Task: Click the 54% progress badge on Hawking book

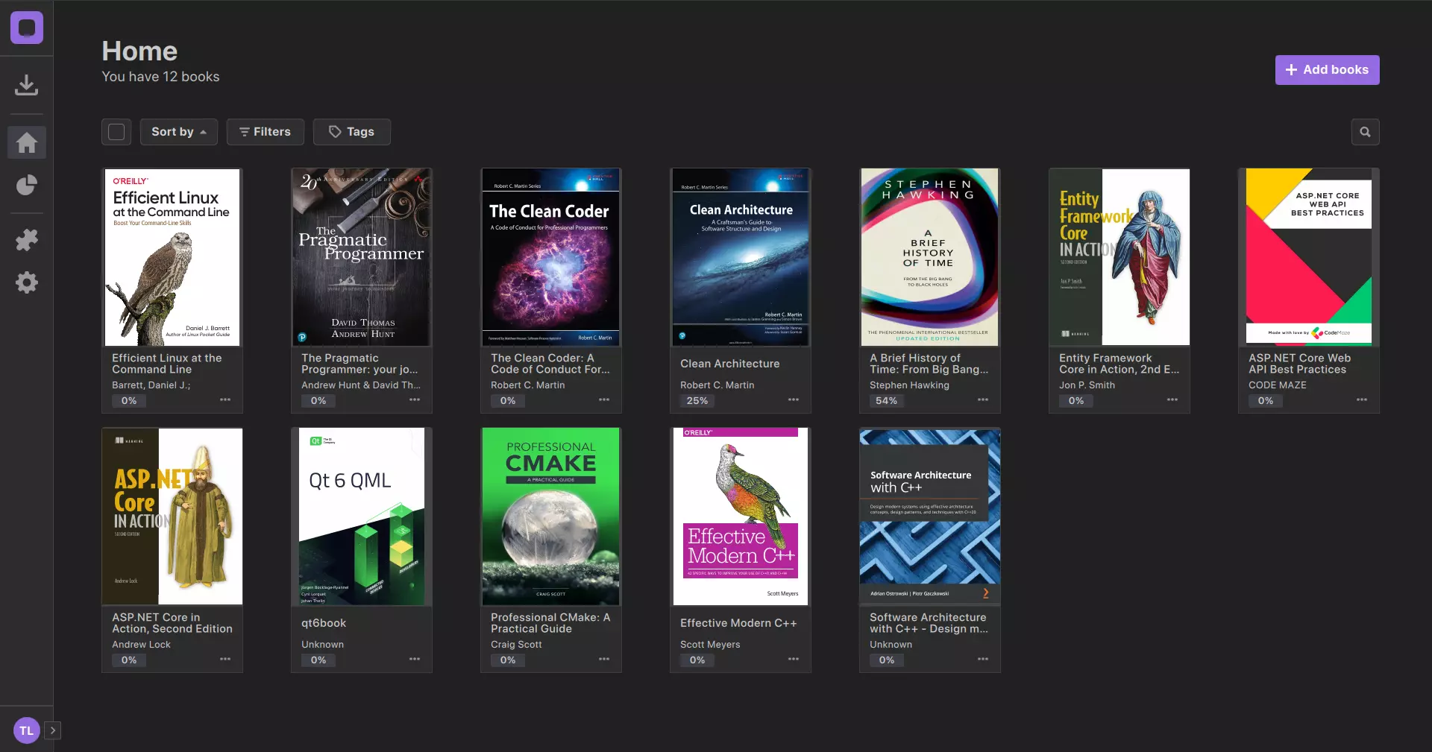Action: [886, 401]
